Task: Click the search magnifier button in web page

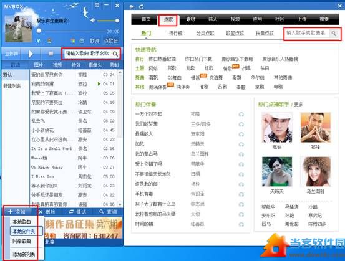Action: click(334, 33)
